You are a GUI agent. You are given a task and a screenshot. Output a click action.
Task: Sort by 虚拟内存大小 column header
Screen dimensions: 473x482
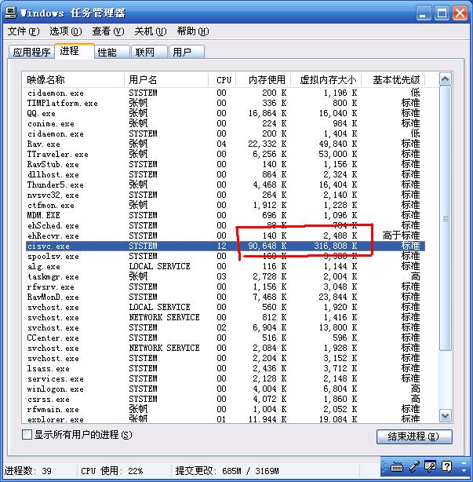[326, 80]
